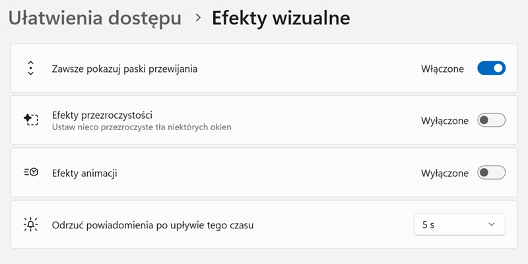This screenshot has height=264, width=528.
Task: Open the '5 s' notification timeout dropdown
Action: pyautogui.click(x=459, y=224)
